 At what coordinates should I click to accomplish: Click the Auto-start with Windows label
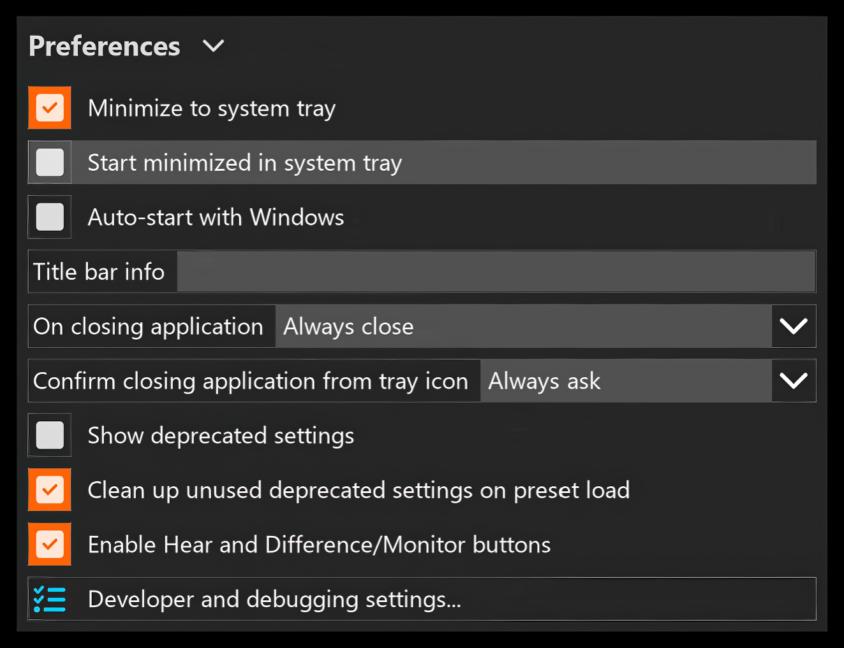pos(216,217)
